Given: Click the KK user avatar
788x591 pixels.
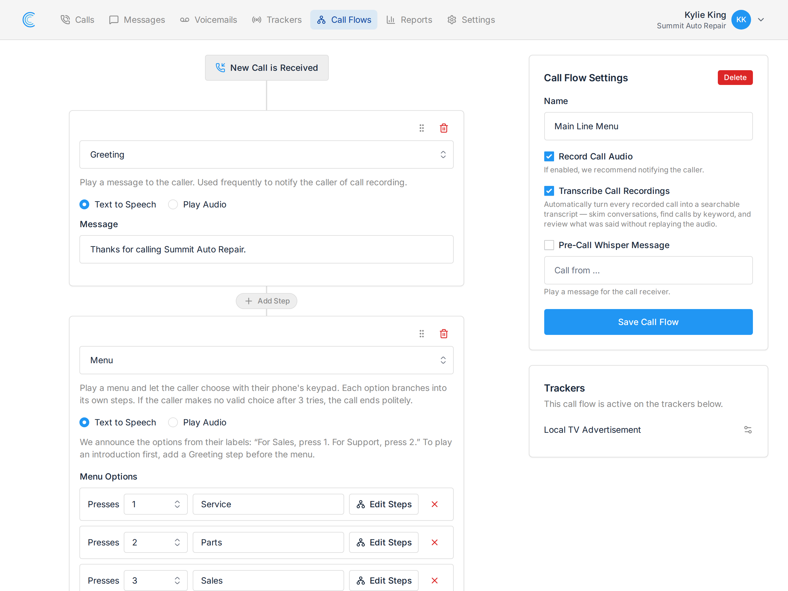Looking at the screenshot, I should [x=741, y=20].
